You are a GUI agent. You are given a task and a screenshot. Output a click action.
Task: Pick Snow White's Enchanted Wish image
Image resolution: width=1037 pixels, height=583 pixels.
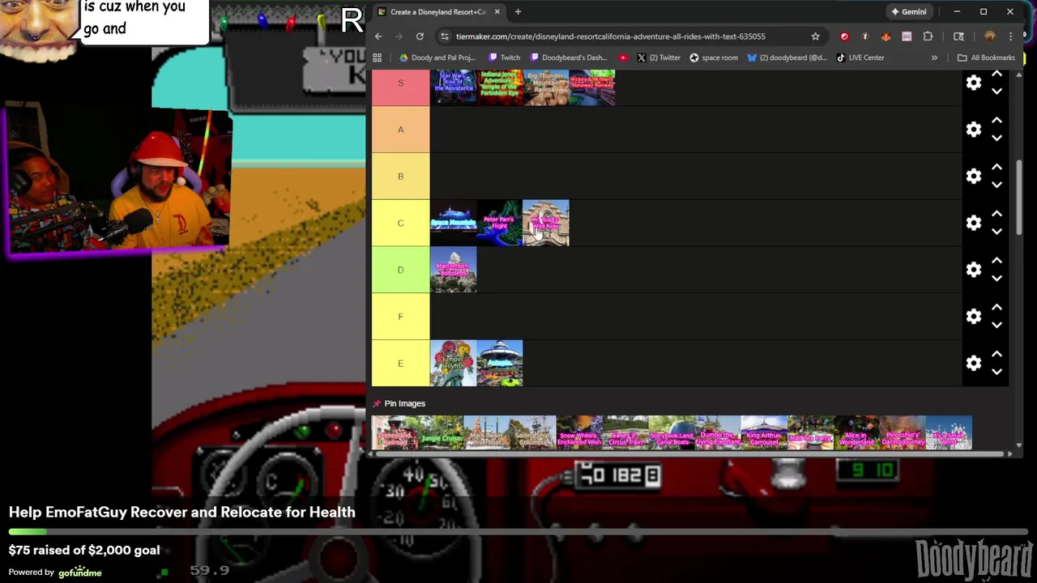579,432
